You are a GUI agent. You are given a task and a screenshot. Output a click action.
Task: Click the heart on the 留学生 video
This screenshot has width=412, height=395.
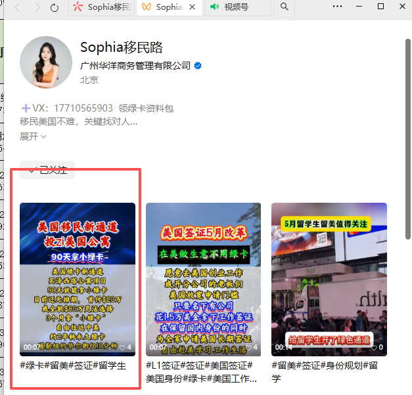[374, 348]
